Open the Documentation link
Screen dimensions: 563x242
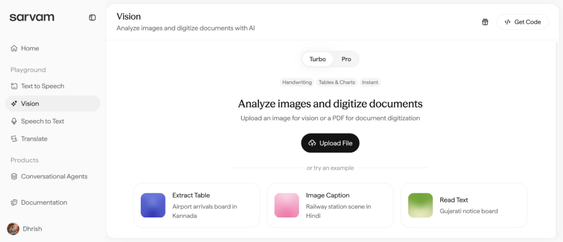tap(43, 202)
